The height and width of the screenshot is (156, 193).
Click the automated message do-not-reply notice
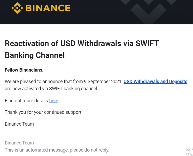pos(57,150)
